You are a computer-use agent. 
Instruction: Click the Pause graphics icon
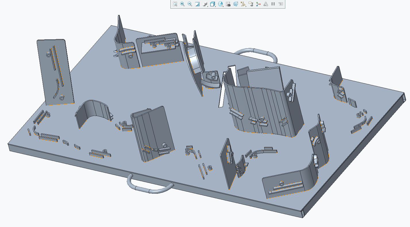[x=273, y=4]
